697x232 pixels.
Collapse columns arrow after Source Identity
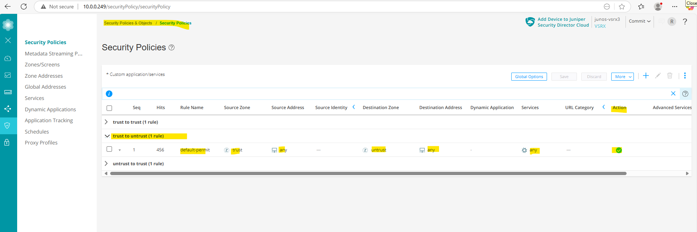point(354,107)
